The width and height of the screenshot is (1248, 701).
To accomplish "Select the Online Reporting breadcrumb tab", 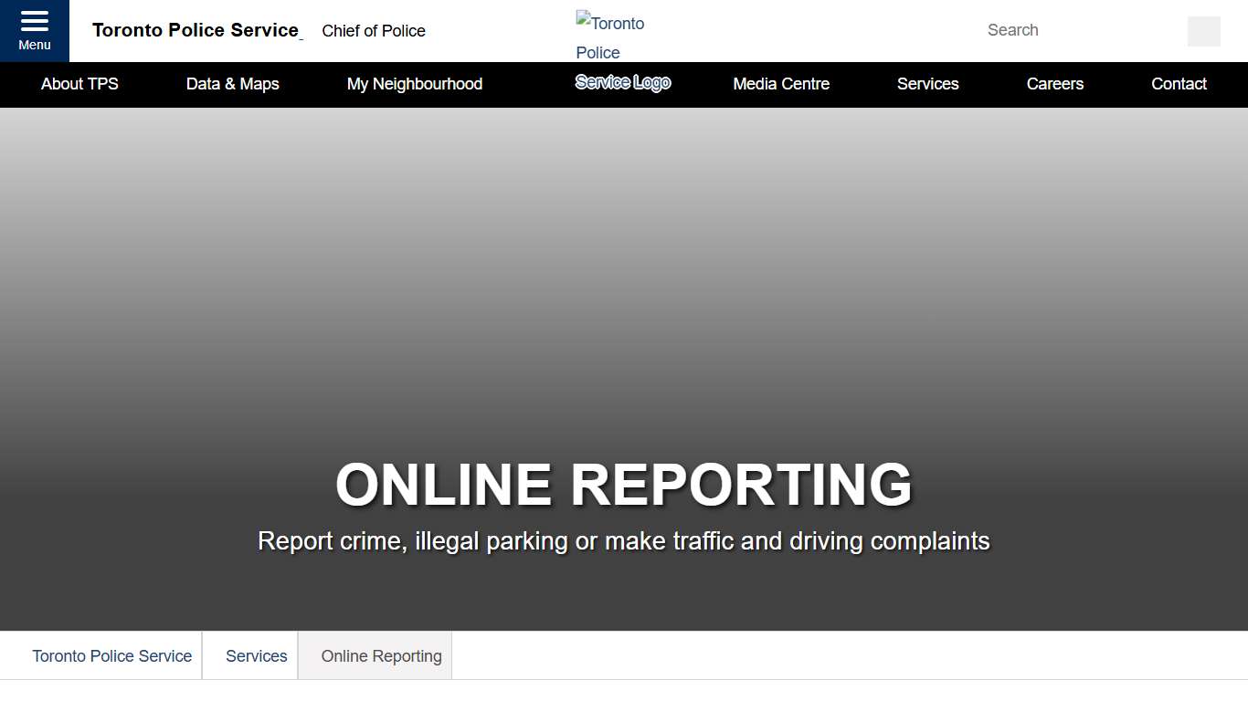I will (381, 655).
